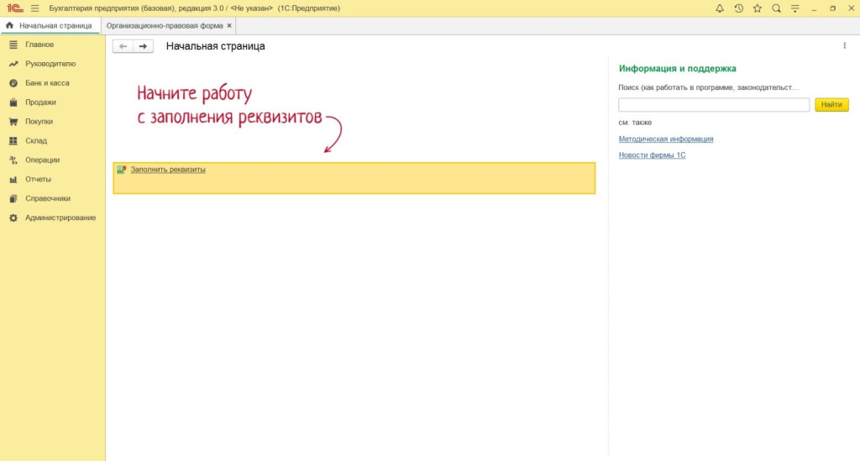Click the Заполнить реквизиты link
This screenshot has width=860, height=461.
(x=168, y=170)
